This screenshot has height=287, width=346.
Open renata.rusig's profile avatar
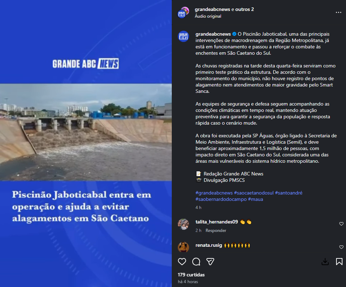[x=183, y=247]
